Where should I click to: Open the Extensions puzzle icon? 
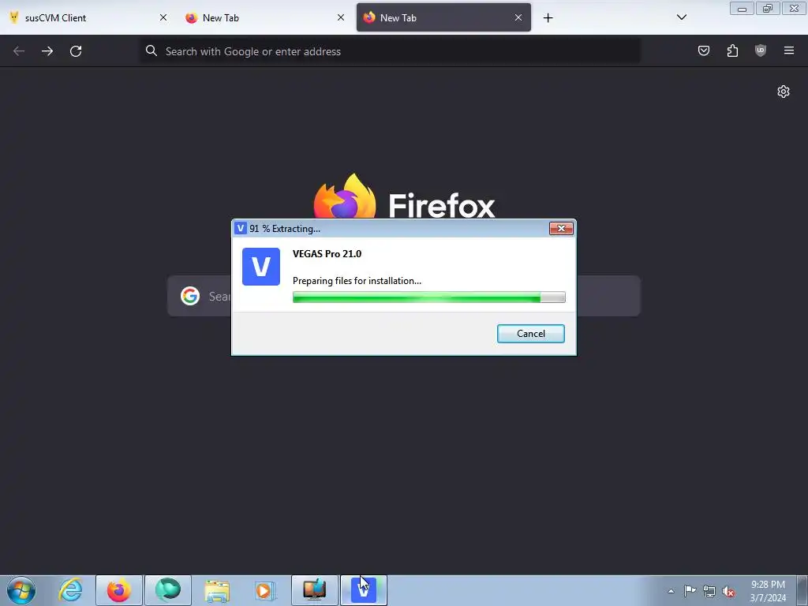pos(732,50)
